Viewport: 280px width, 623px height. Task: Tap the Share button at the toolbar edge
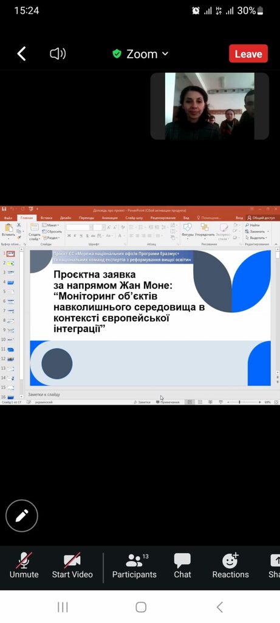pos(275,565)
